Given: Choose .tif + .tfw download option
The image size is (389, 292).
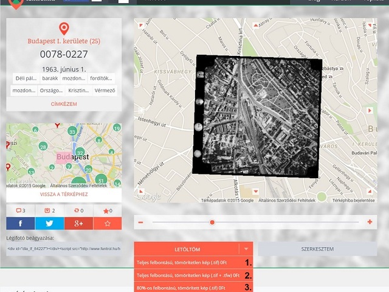Looking at the screenshot, I should (193, 276).
